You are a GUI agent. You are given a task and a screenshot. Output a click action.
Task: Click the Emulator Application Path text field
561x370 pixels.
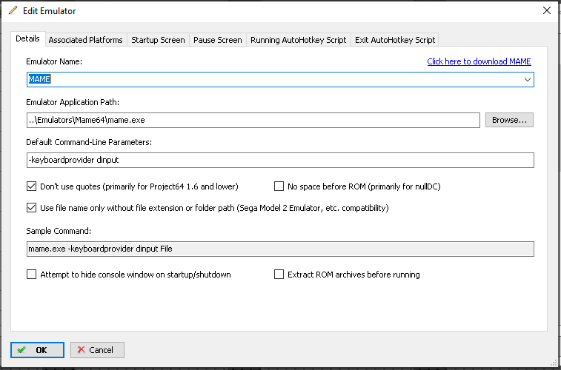(x=253, y=120)
